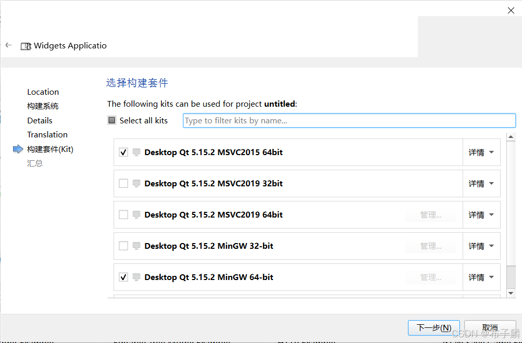Click monitor icon of MSVC2015 64bit kit
This screenshot has width=522, height=343.
click(x=136, y=153)
